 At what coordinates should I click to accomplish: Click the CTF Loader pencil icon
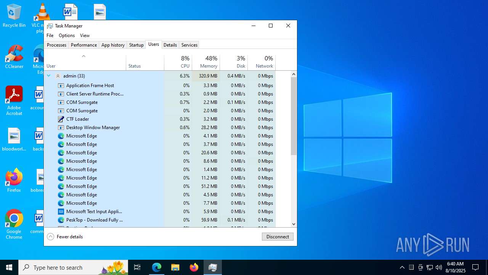tap(61, 119)
